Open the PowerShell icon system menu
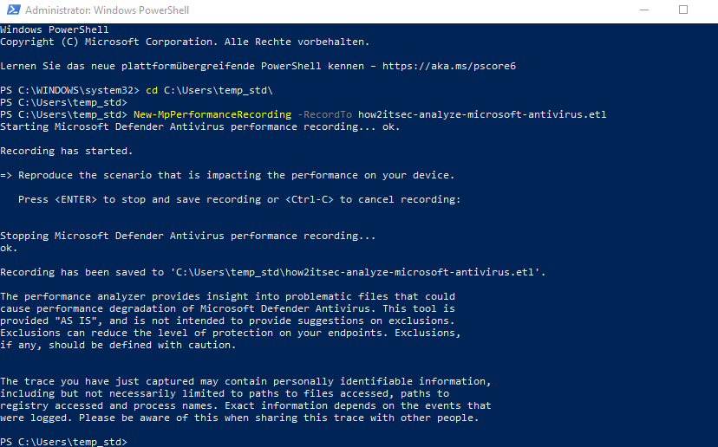 (13, 10)
